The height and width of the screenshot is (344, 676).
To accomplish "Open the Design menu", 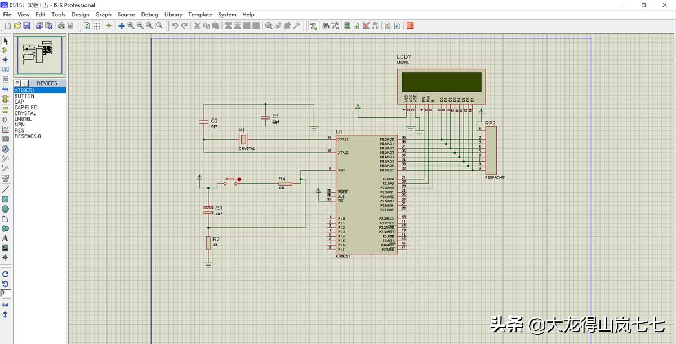I will 80,15.
